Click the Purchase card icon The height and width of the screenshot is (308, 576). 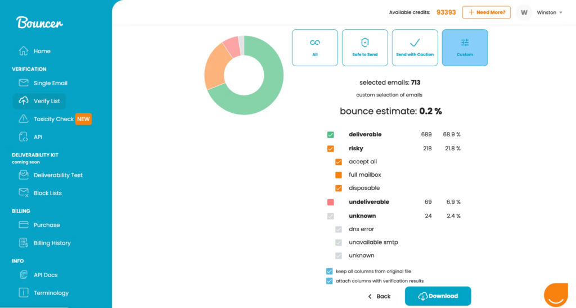pos(24,224)
